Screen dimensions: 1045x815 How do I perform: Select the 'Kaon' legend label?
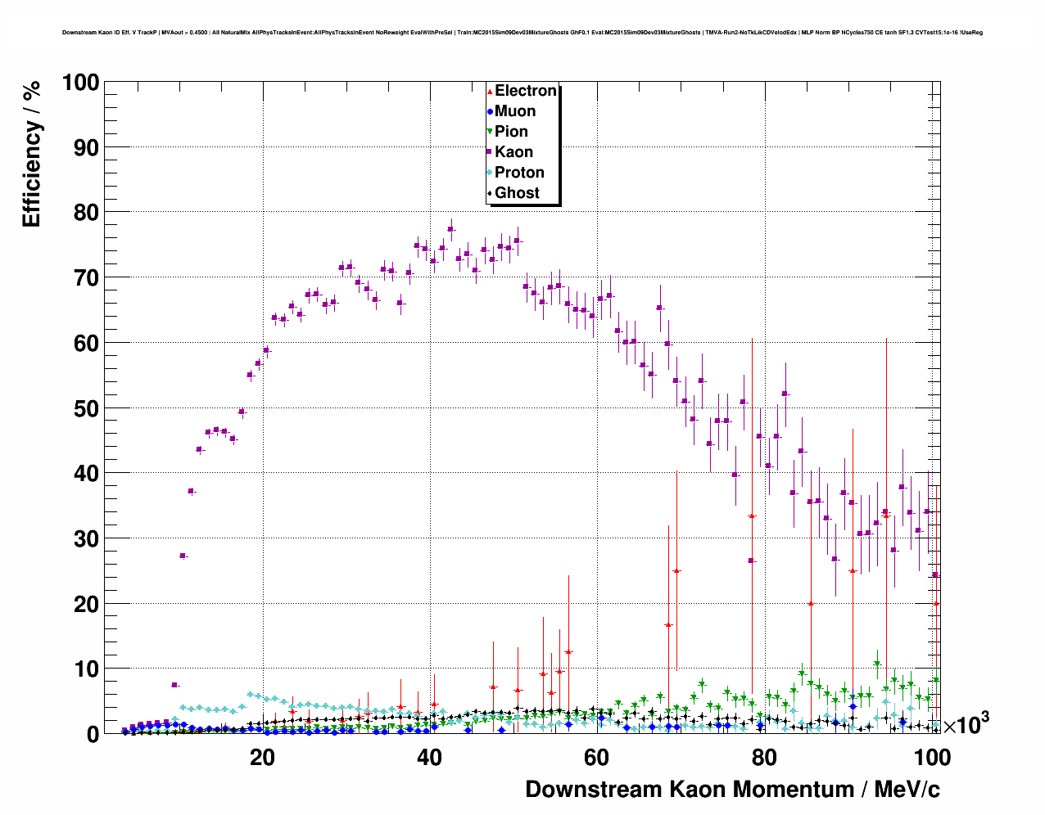point(514,152)
